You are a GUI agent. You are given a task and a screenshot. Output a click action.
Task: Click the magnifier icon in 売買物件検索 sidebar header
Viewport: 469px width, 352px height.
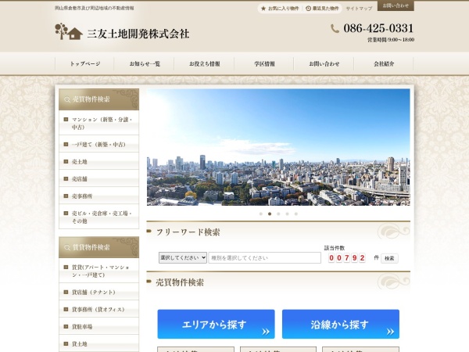pos(67,99)
